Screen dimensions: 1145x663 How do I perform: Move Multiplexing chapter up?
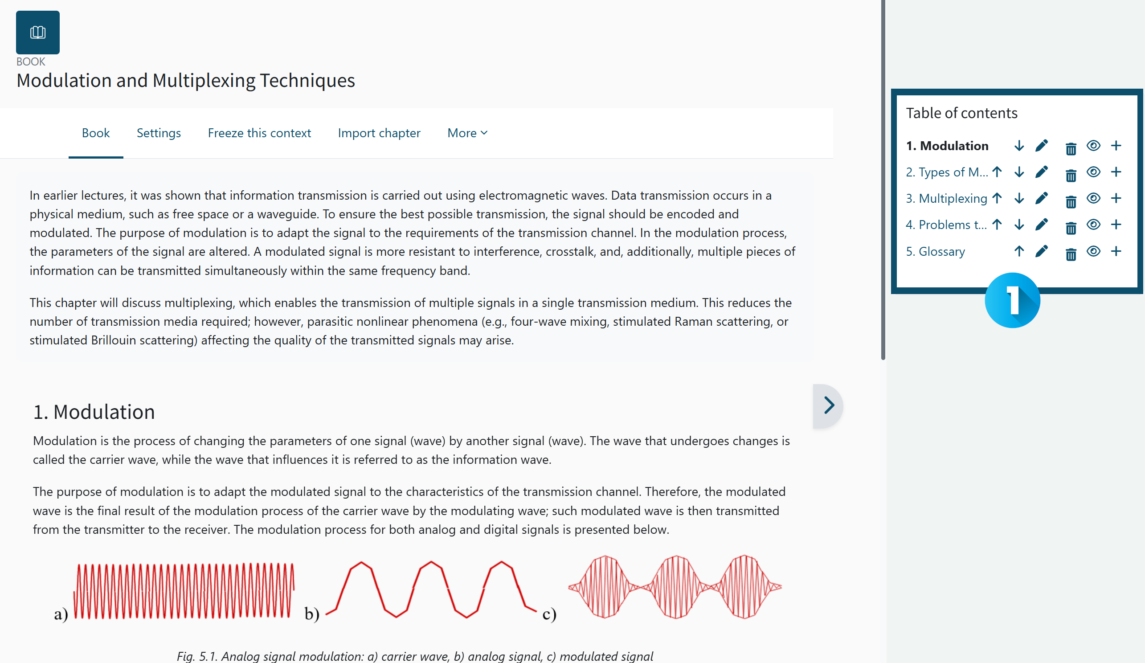997,198
